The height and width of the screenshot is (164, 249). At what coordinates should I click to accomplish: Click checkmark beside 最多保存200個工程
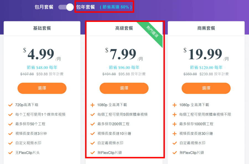point(93,124)
